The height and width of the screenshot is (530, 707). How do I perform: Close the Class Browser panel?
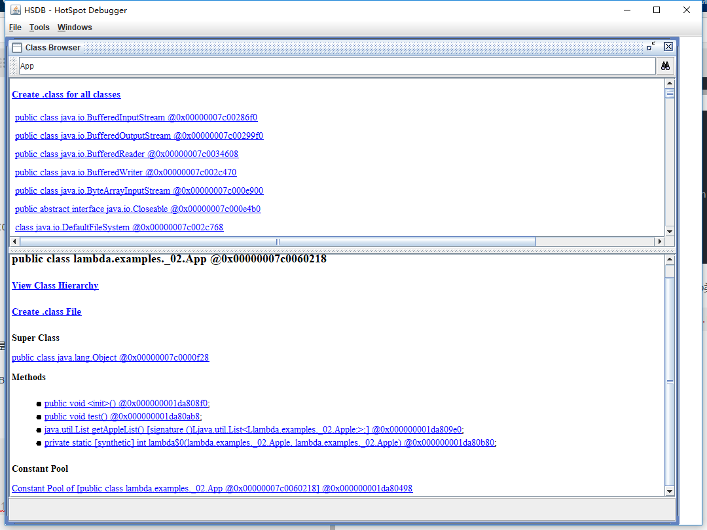(x=668, y=46)
